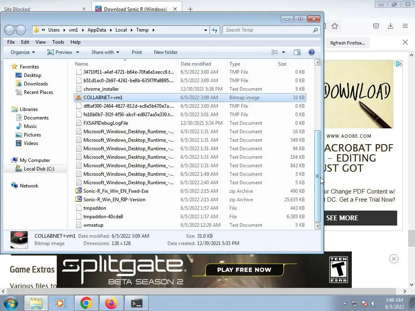415x311 pixels.
Task: Select Downloads in Favorites
Action: [36, 84]
